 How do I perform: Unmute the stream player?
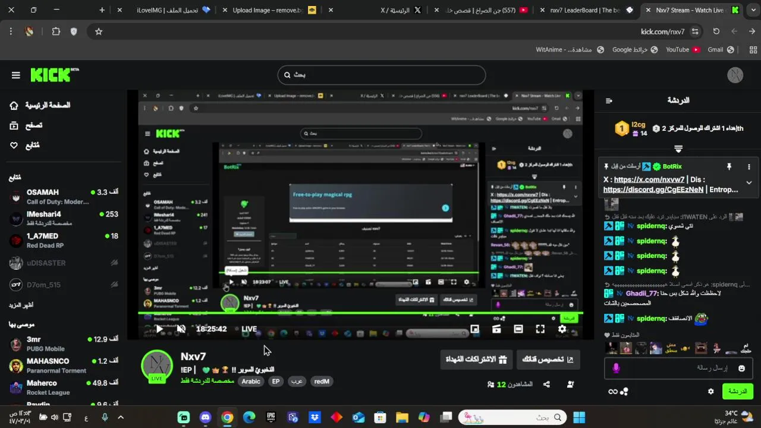[x=181, y=329]
